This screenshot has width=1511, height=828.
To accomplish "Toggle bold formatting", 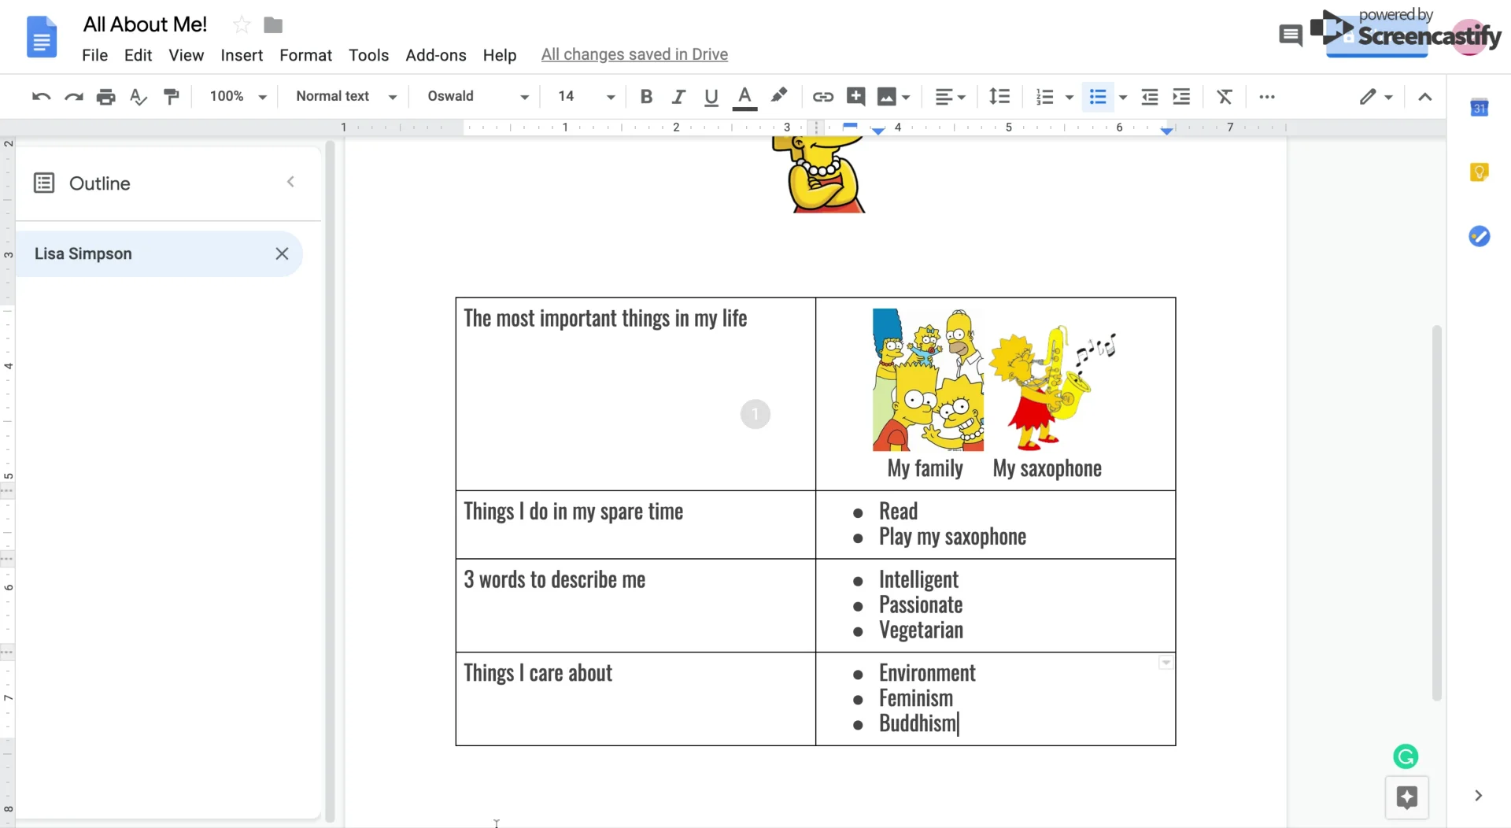I will (646, 96).
